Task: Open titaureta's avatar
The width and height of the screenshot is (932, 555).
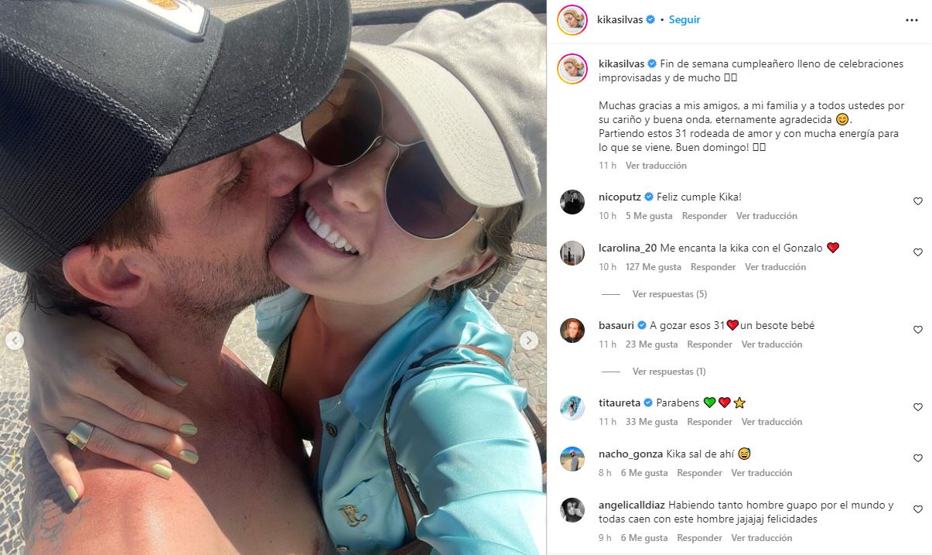Action: click(572, 408)
